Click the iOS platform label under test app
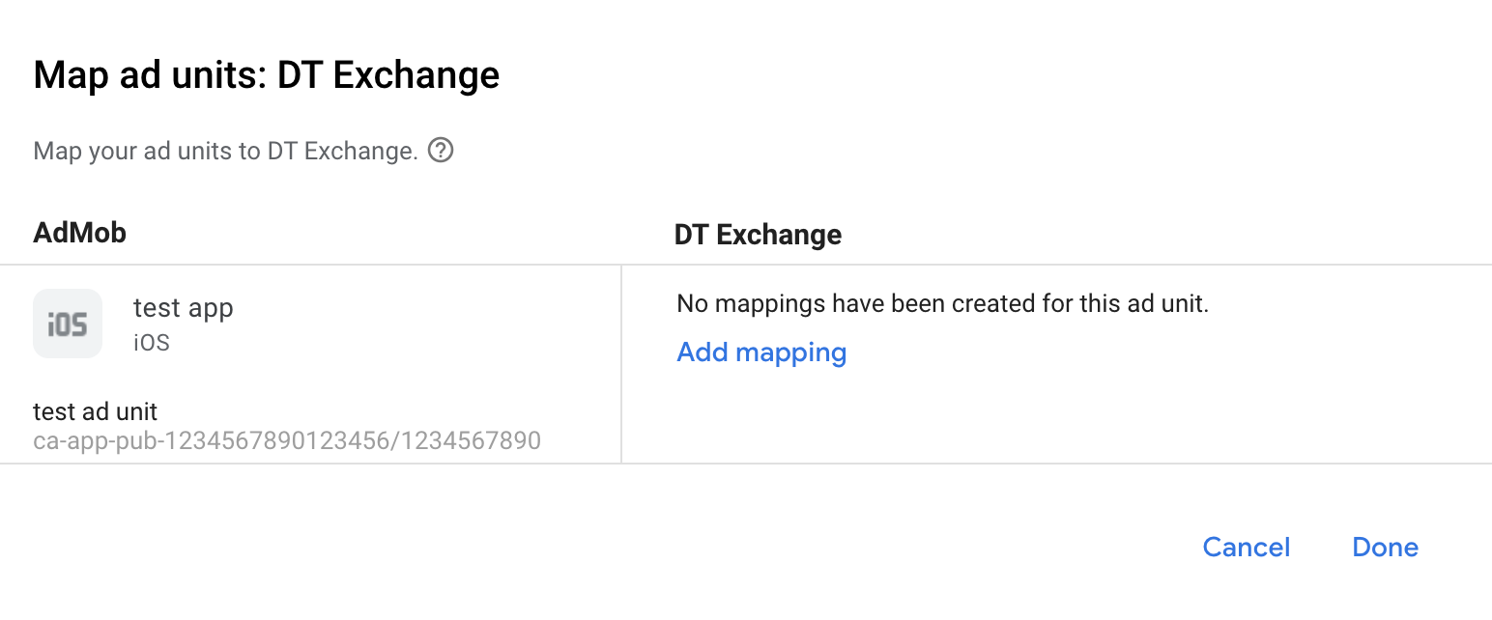 click(152, 343)
